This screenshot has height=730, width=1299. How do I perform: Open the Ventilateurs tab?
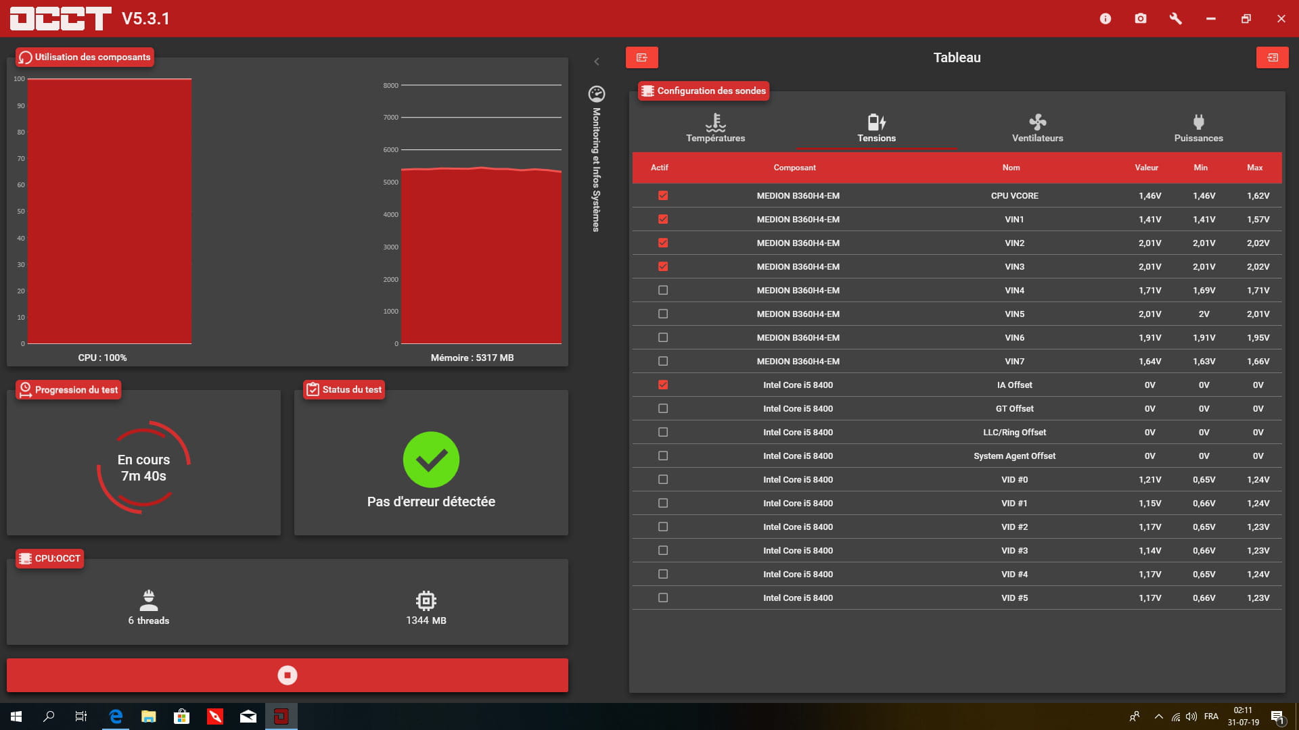[x=1038, y=128]
